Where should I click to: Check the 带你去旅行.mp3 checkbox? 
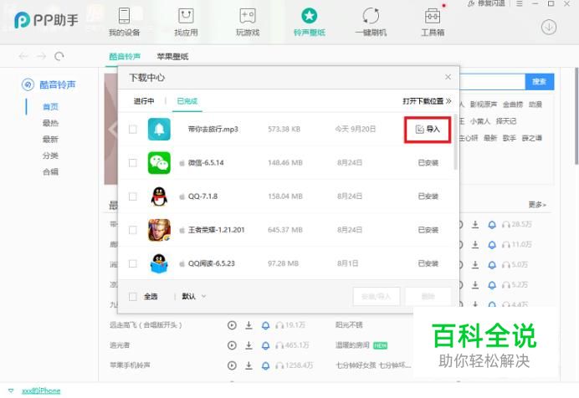click(x=132, y=129)
